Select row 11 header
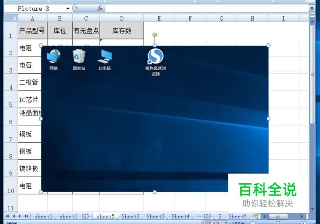 [11, 203]
